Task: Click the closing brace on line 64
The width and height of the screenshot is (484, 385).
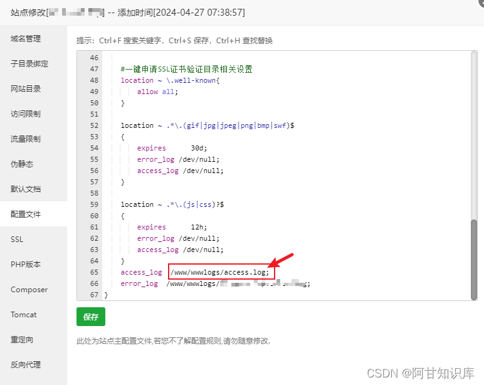Action: point(122,261)
